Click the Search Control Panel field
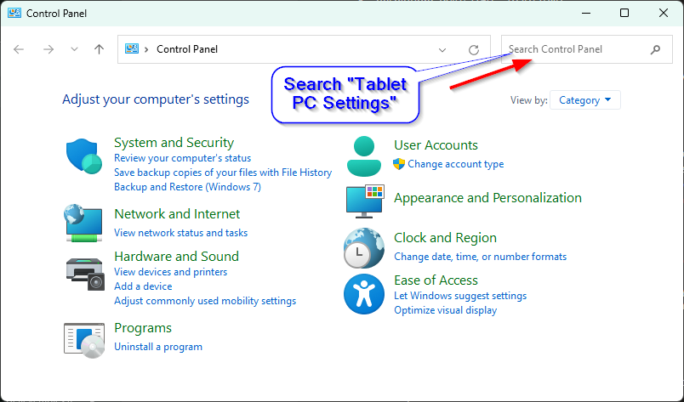684x402 pixels. pyautogui.click(x=586, y=49)
